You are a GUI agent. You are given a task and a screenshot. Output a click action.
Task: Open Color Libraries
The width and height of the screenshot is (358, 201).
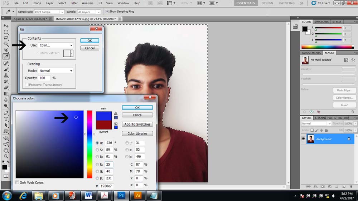(137, 133)
